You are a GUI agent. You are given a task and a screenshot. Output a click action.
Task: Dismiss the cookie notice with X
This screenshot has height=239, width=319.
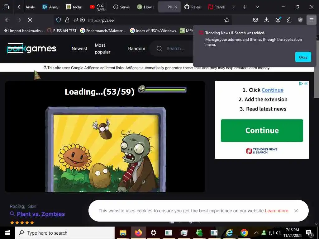pyautogui.click(x=296, y=211)
